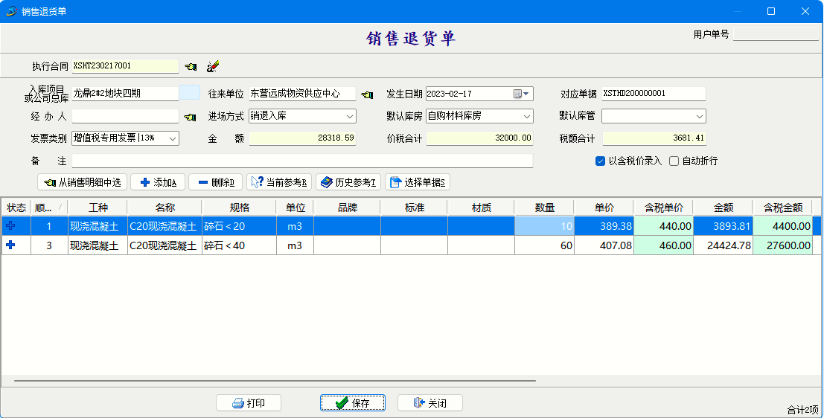Image resolution: width=824 pixels, height=418 pixels.
Task: Click the 从销售明细中选 button
Action: (82, 182)
